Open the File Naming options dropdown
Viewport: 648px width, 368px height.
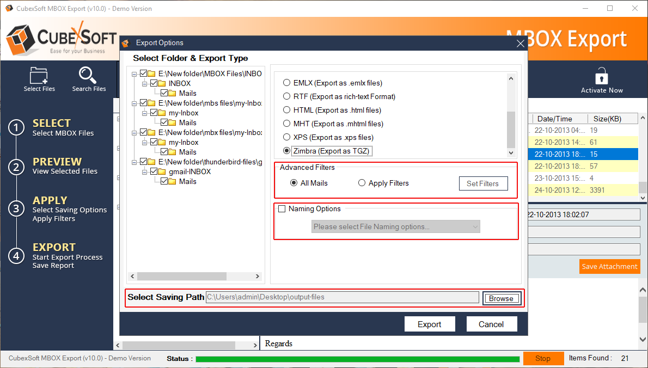395,227
